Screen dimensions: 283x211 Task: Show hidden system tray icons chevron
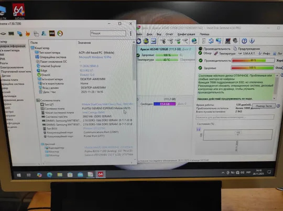coord(223,173)
